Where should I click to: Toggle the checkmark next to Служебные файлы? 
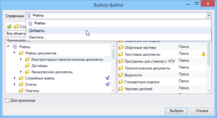(107, 78)
